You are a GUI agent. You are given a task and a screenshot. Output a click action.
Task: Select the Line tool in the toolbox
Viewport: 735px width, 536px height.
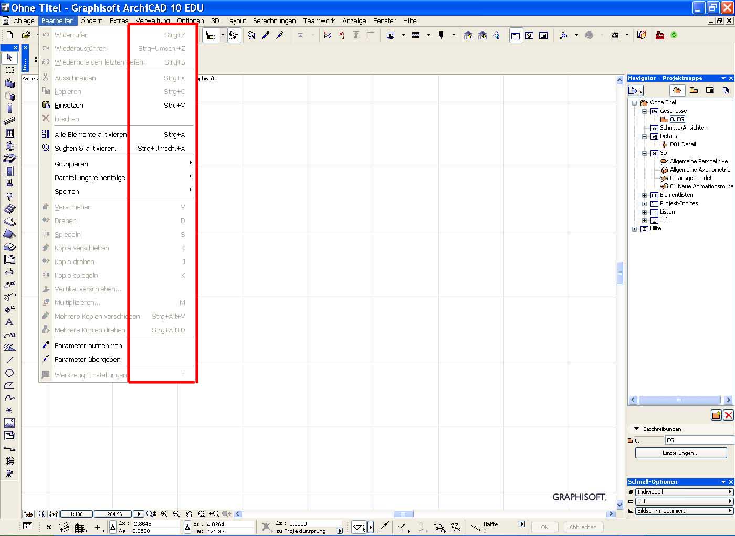click(x=9, y=360)
